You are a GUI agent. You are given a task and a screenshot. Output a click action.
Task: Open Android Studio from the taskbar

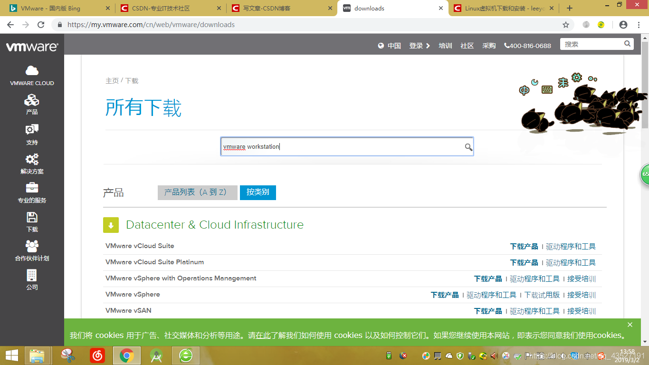click(x=156, y=355)
